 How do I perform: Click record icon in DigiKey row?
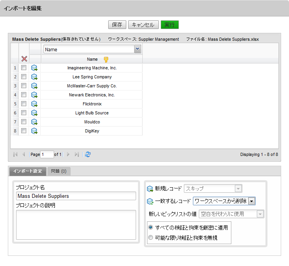pyautogui.click(x=35, y=131)
